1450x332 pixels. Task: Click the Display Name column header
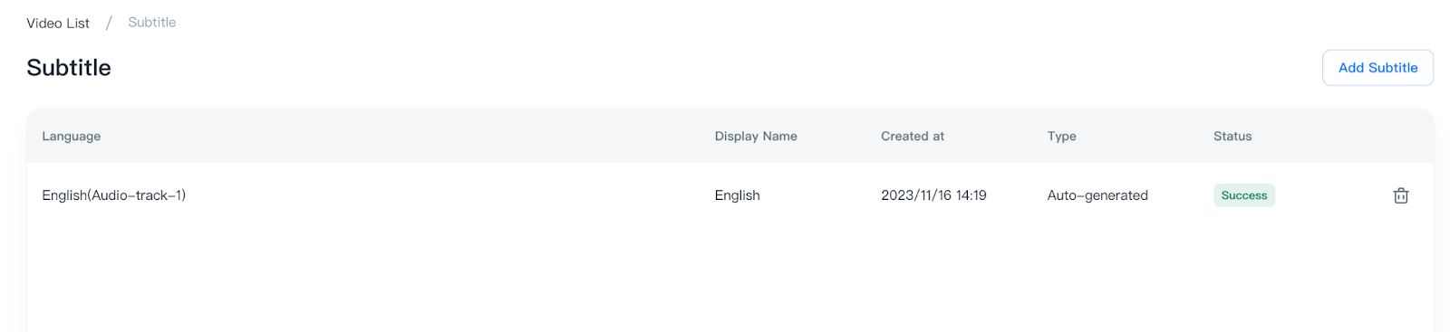[756, 137]
